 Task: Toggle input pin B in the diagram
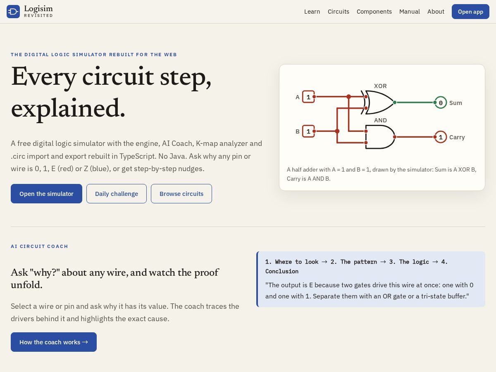(308, 131)
